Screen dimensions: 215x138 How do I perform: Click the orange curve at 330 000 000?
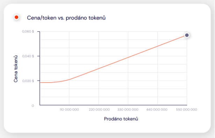click(x=128, y=58)
